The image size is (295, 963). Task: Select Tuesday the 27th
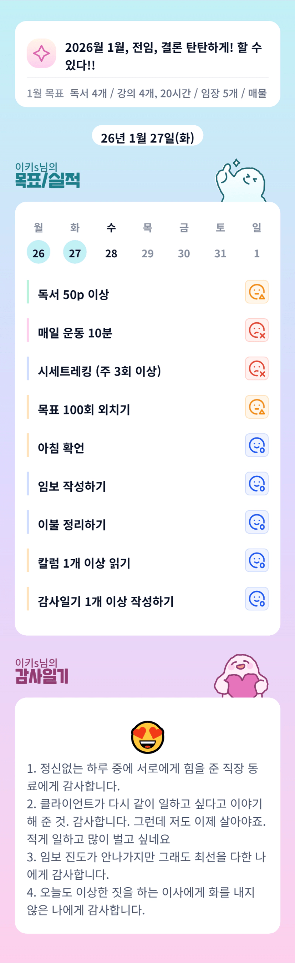tap(75, 252)
